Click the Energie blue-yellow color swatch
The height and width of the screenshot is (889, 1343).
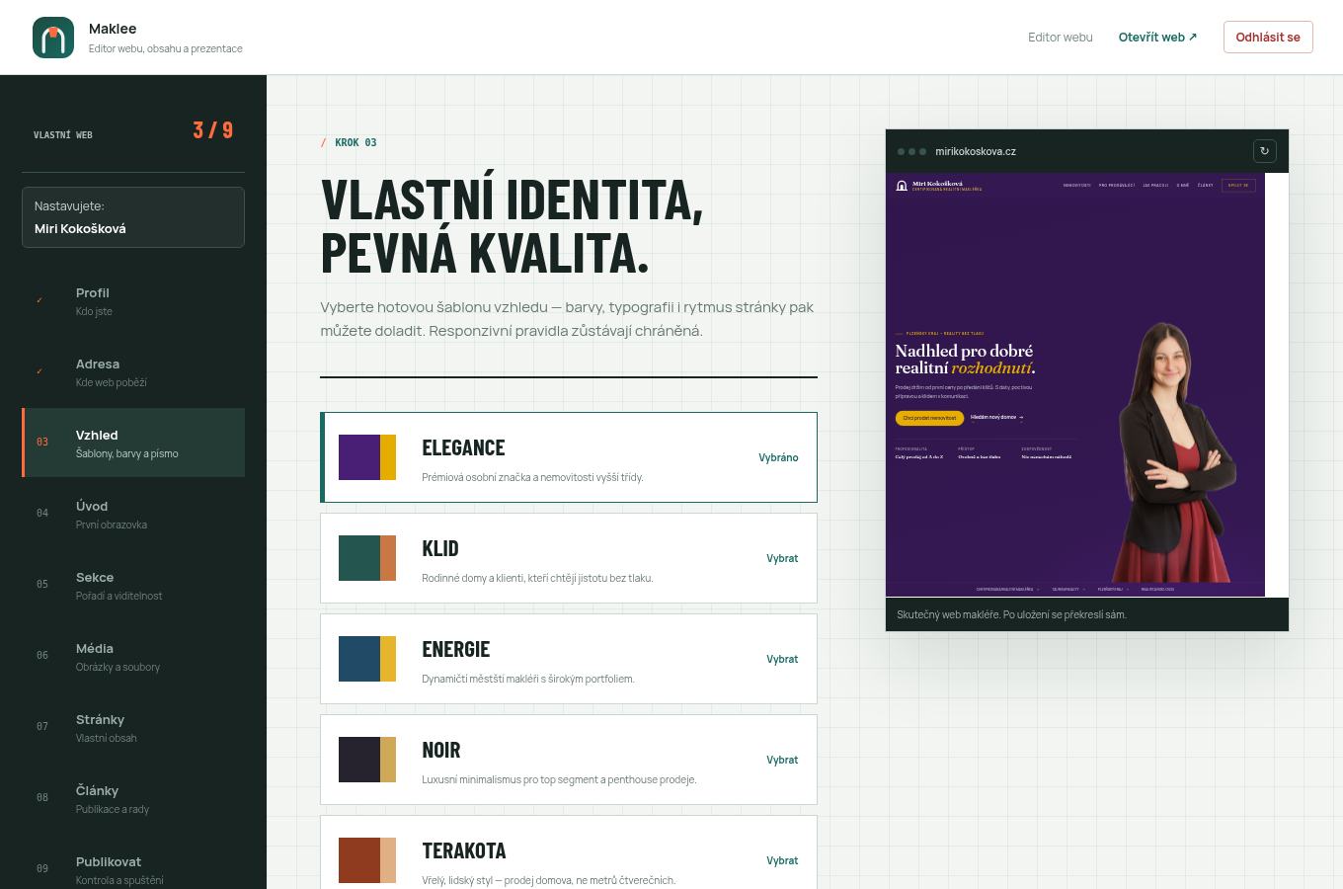367,659
